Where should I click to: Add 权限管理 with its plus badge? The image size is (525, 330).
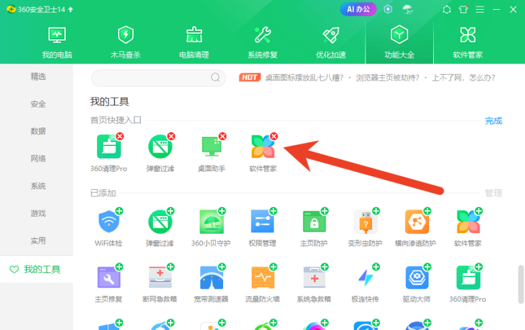[274, 211]
